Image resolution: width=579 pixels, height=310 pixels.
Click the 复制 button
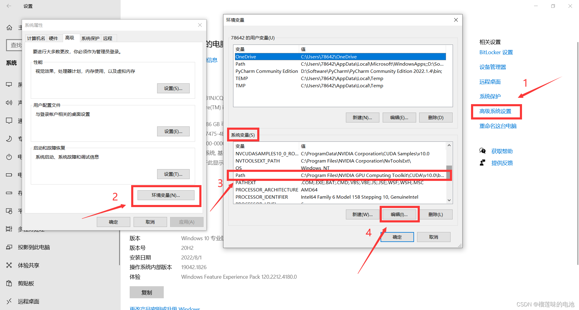click(147, 292)
